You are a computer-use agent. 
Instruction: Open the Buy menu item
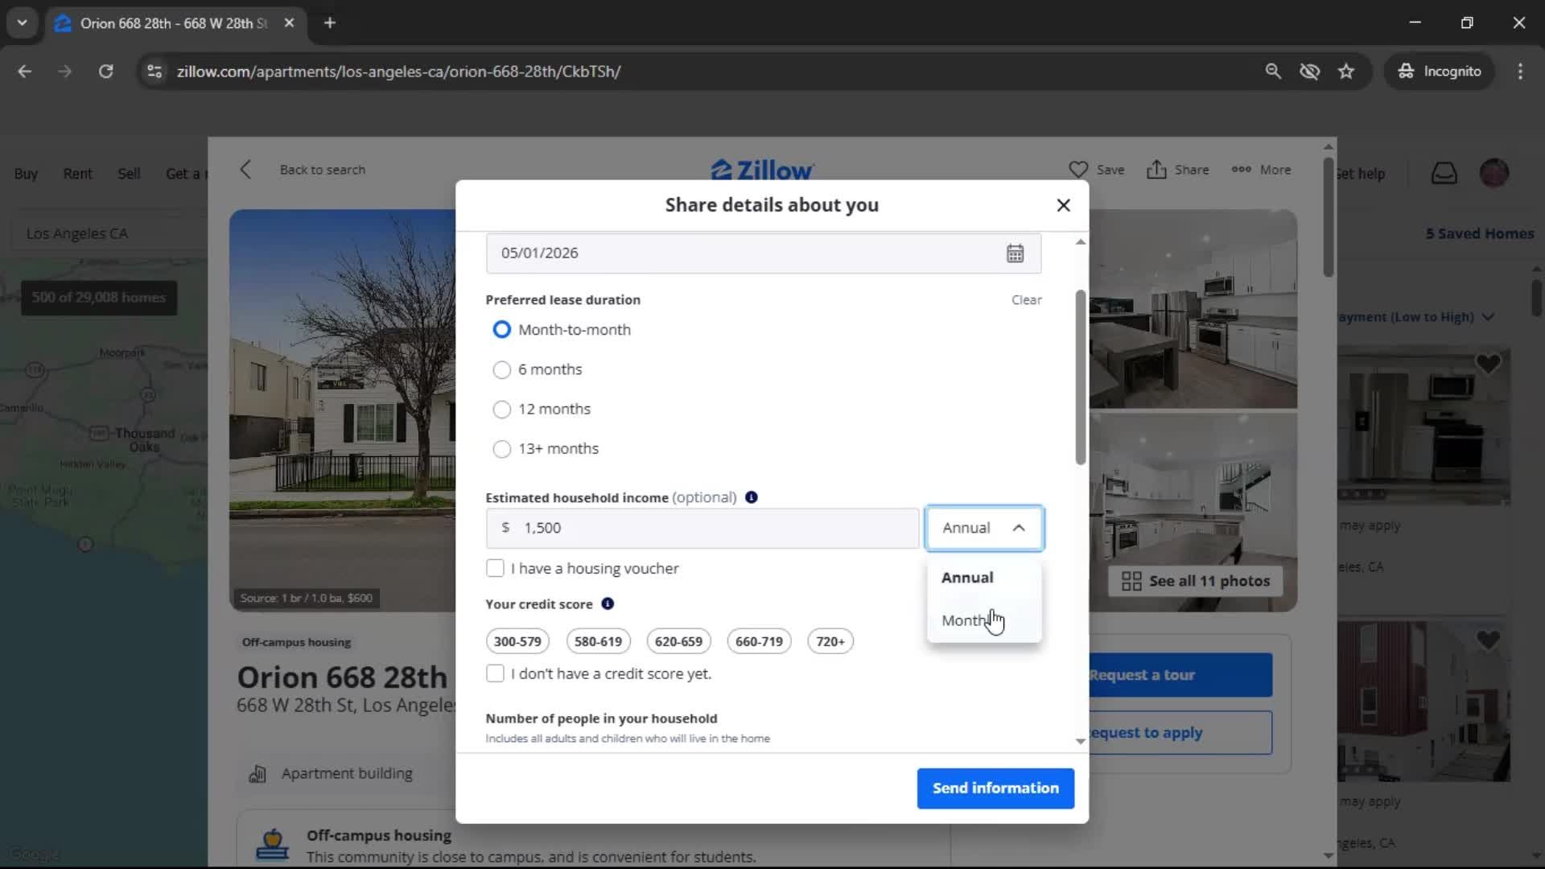pyautogui.click(x=26, y=174)
